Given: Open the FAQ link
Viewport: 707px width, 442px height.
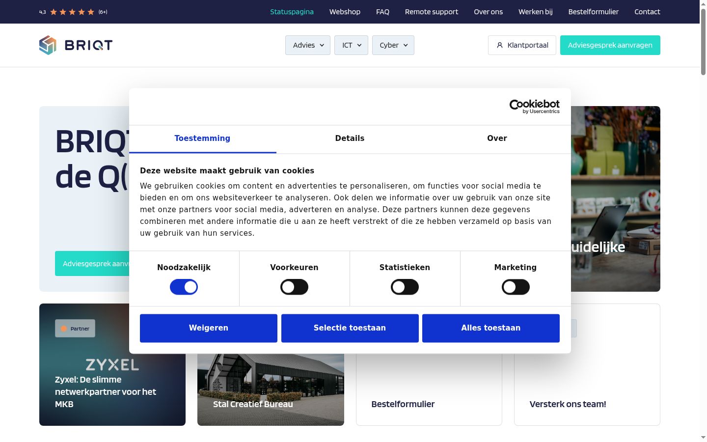Looking at the screenshot, I should [382, 12].
